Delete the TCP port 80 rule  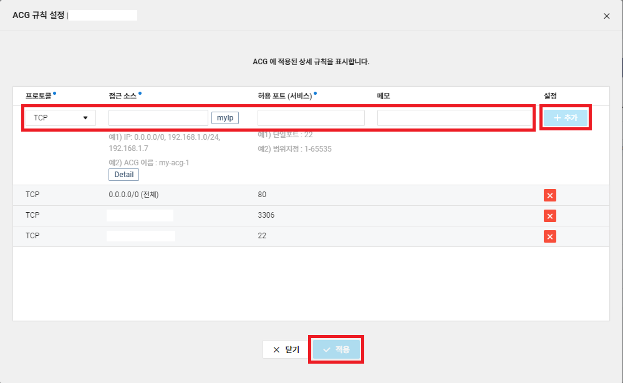(x=549, y=195)
